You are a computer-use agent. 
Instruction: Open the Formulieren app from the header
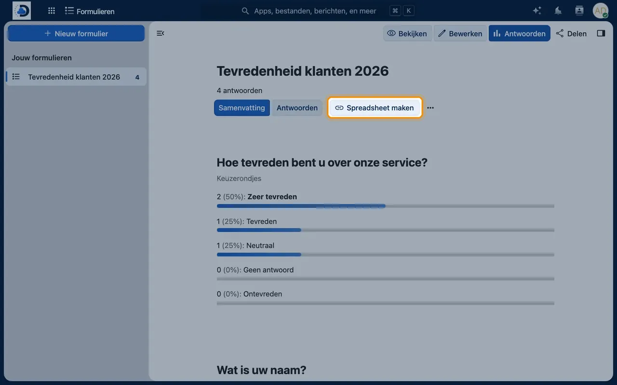click(90, 11)
